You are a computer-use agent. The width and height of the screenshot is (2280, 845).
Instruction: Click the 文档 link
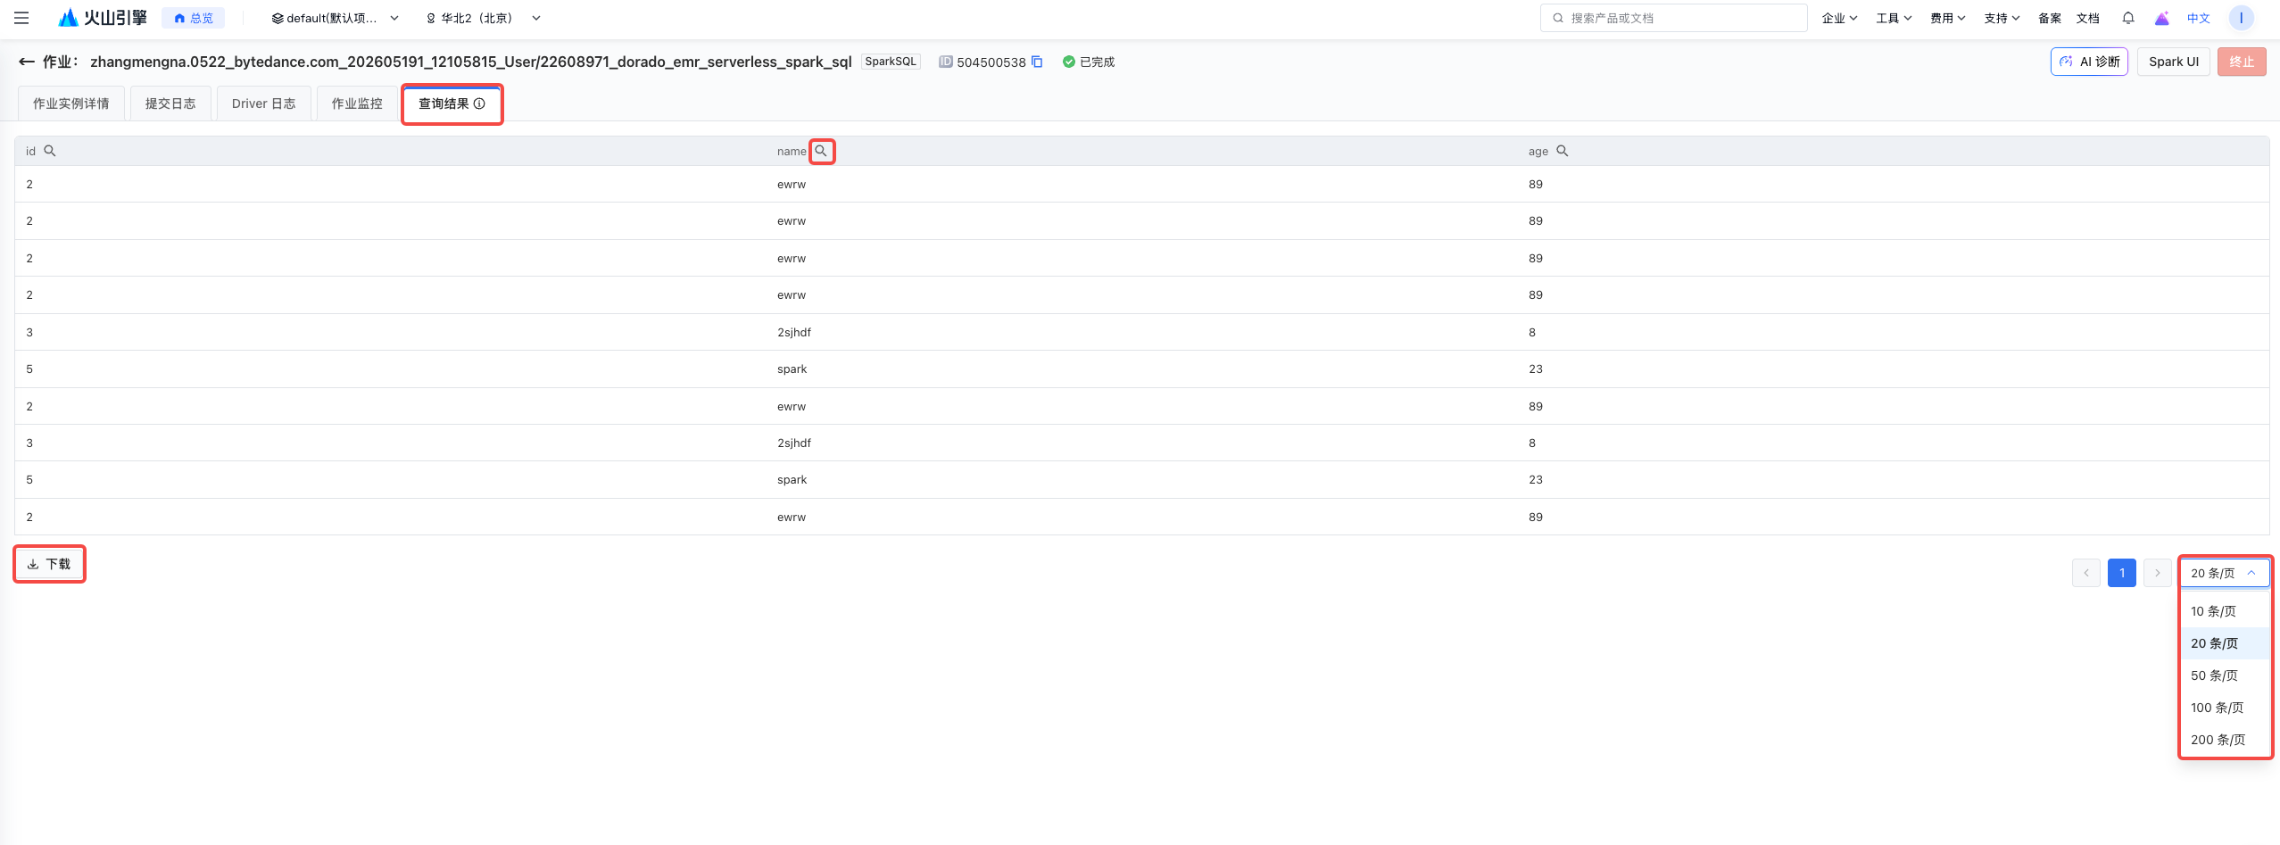2087,18
